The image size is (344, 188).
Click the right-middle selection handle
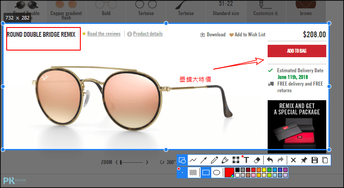(329, 86)
